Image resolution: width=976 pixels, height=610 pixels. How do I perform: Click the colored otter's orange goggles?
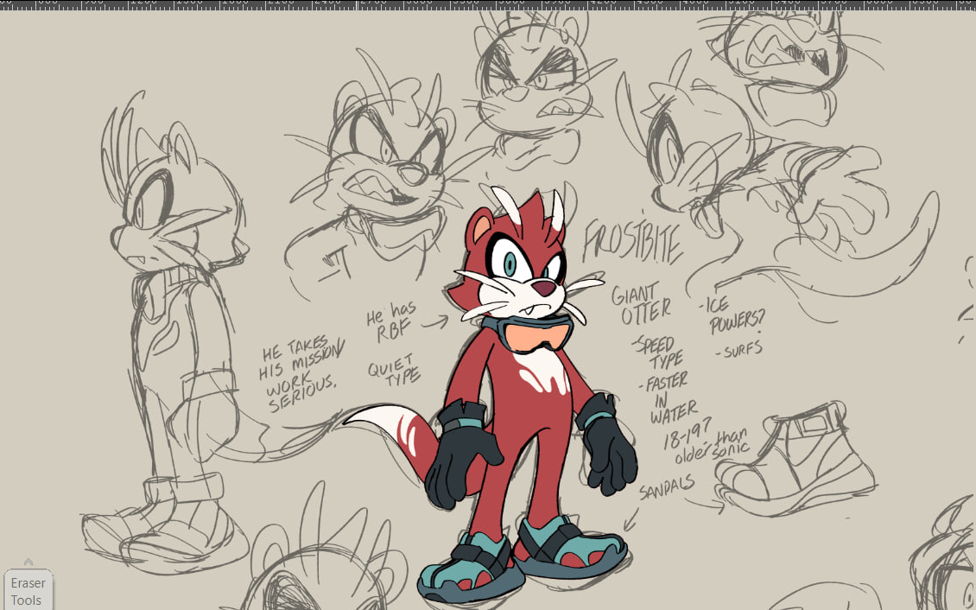point(537,335)
